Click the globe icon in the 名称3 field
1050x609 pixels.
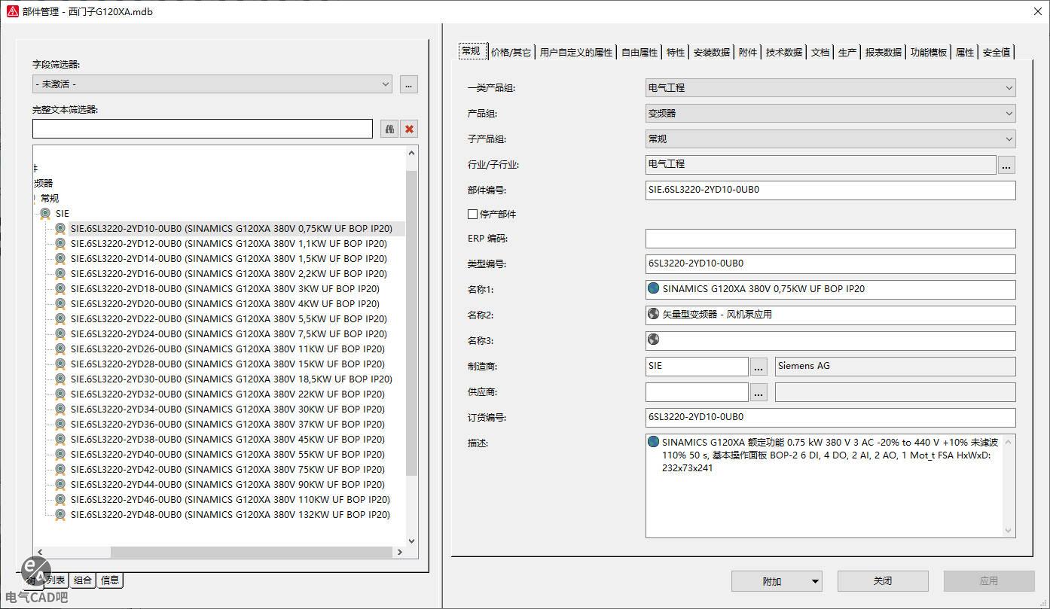(x=654, y=340)
